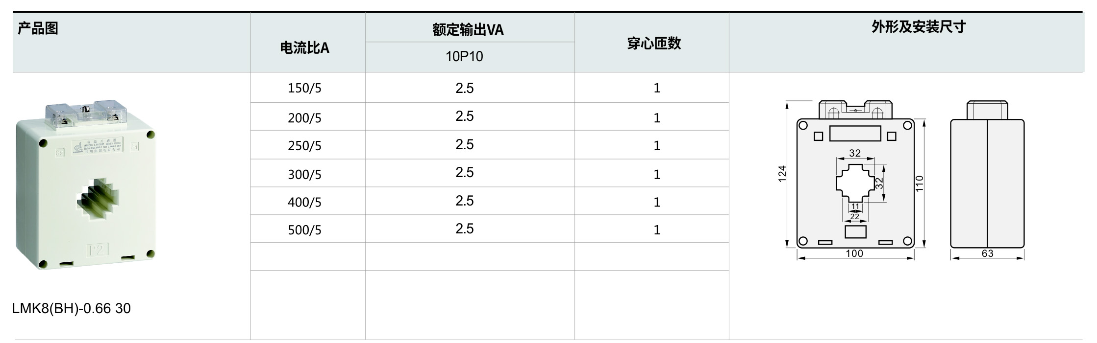Click the 63 depth dimension label
Screen dimensions: 1097x343
(987, 253)
